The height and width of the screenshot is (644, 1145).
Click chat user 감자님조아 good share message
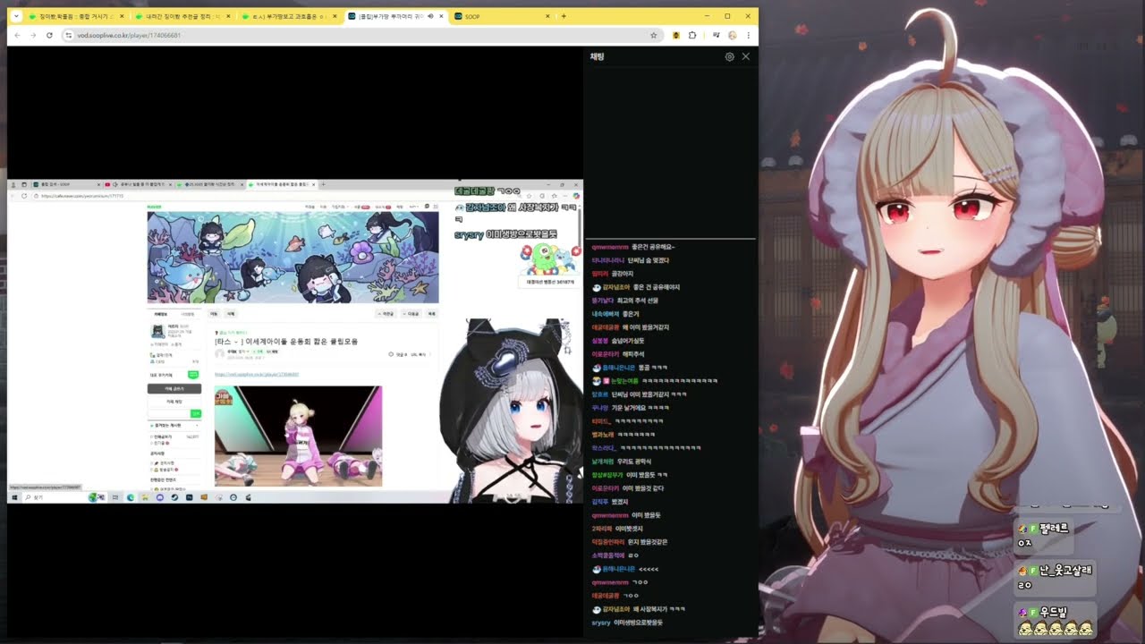(x=636, y=287)
